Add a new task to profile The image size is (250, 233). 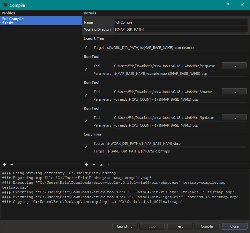[87, 165]
